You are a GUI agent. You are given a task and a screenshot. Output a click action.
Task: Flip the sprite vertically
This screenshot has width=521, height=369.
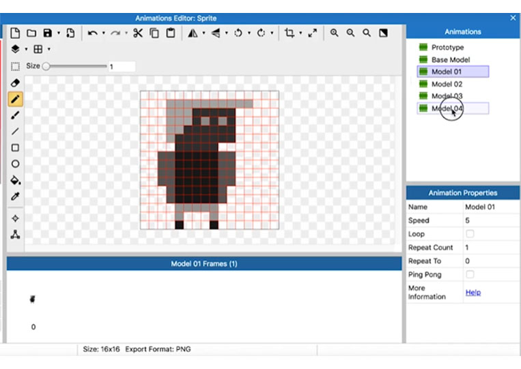pyautogui.click(x=216, y=33)
